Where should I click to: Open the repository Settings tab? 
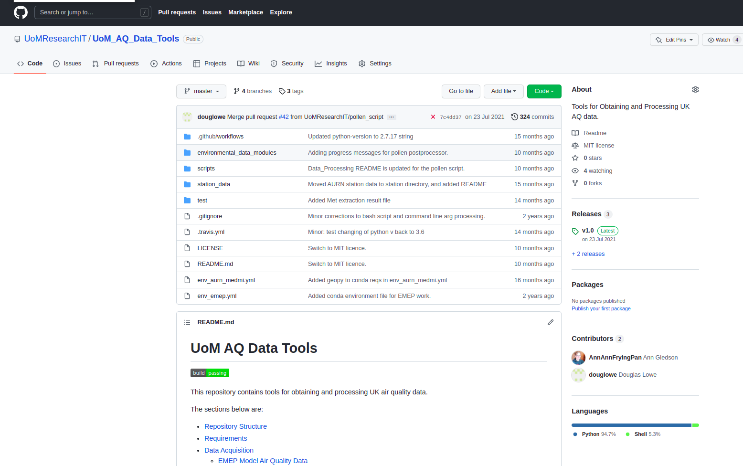375,64
